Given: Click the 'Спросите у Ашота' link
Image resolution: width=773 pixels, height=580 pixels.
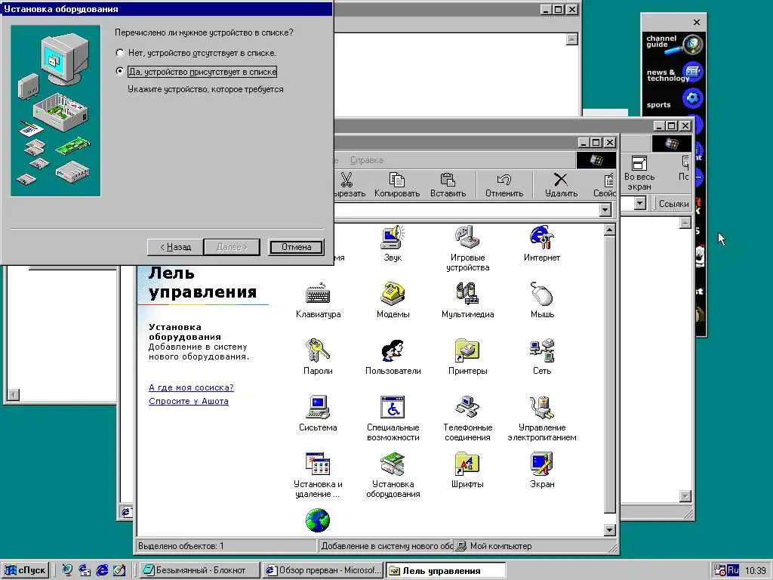Looking at the screenshot, I should pos(188,401).
